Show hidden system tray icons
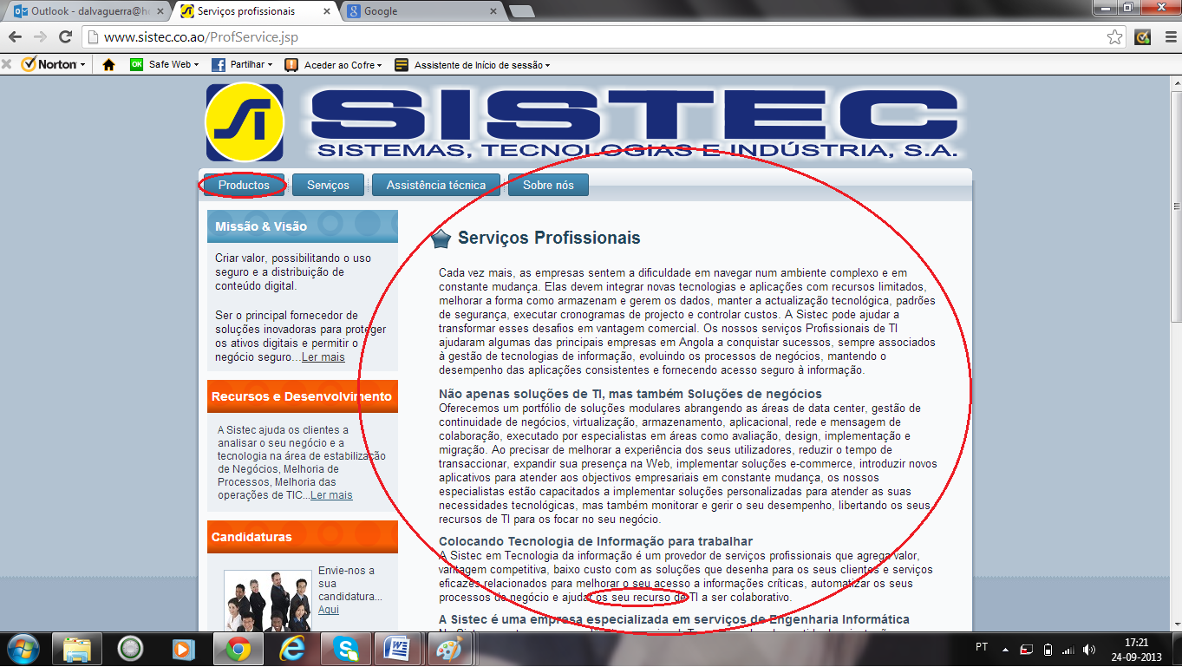Screen dimensions: 1182x667 tap(1005, 649)
